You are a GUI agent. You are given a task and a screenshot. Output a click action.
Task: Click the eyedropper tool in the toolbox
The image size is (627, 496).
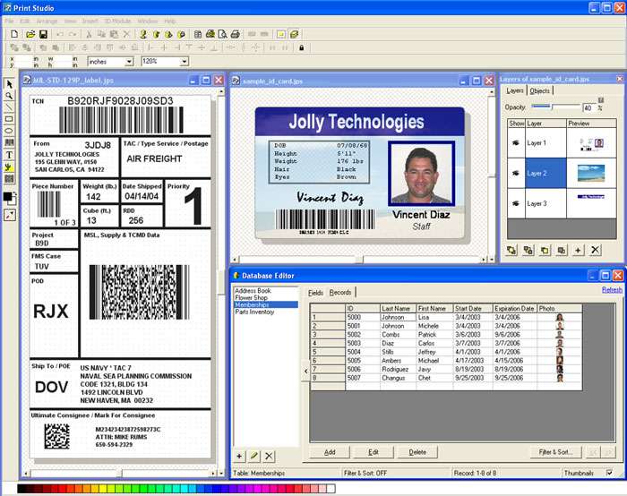[x=9, y=215]
